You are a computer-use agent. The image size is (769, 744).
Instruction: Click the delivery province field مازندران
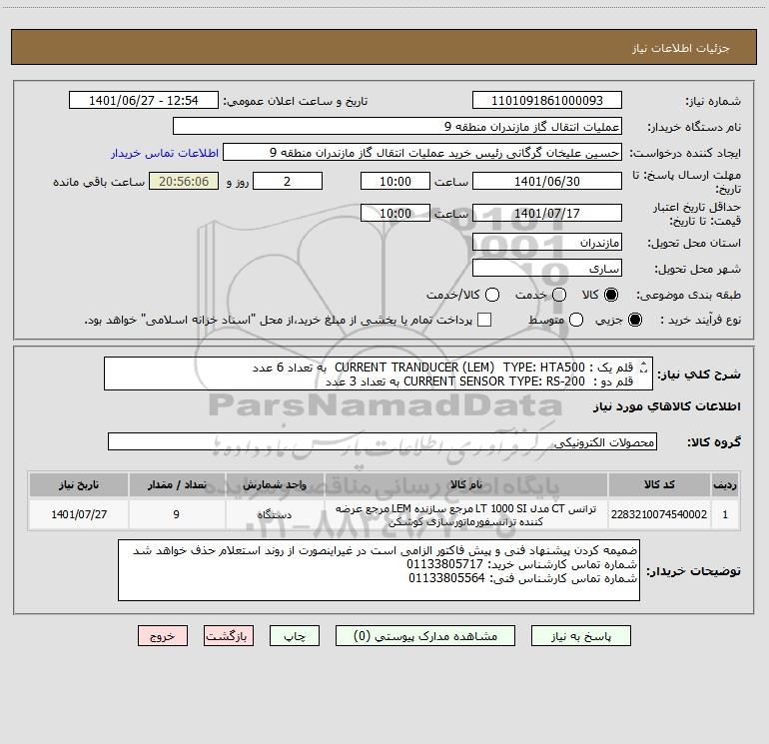click(x=547, y=243)
